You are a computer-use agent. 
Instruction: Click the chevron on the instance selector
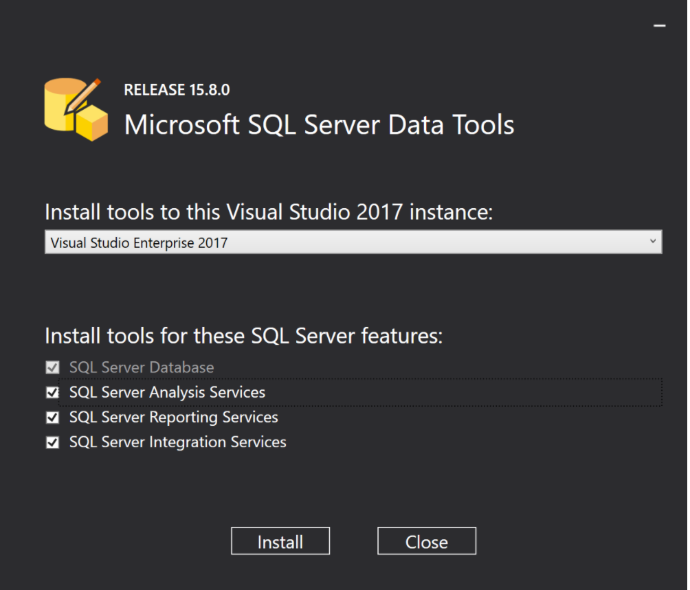pyautogui.click(x=654, y=242)
